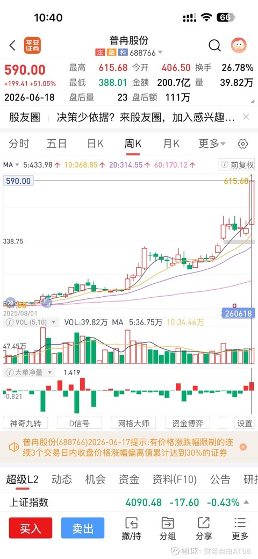The height and width of the screenshot is (559, 258).
Task: Open chart settings gear icon
Action: click(242, 144)
